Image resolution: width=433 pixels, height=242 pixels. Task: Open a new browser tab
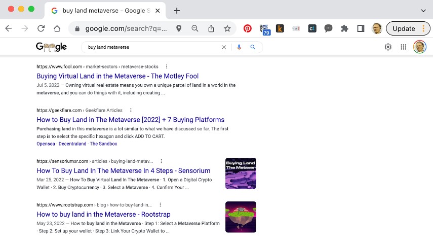tap(177, 11)
